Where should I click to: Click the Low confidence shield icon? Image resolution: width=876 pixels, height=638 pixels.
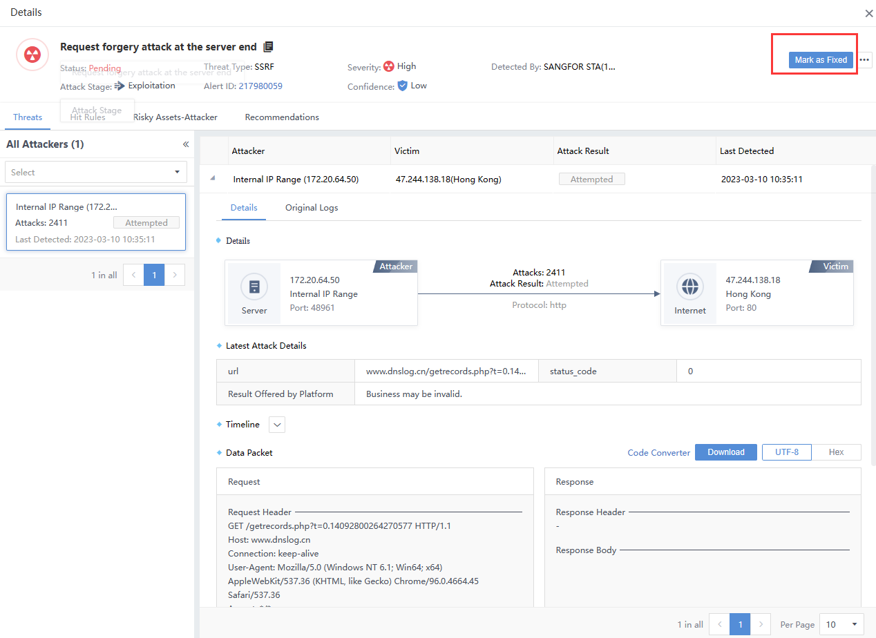pyautogui.click(x=402, y=86)
